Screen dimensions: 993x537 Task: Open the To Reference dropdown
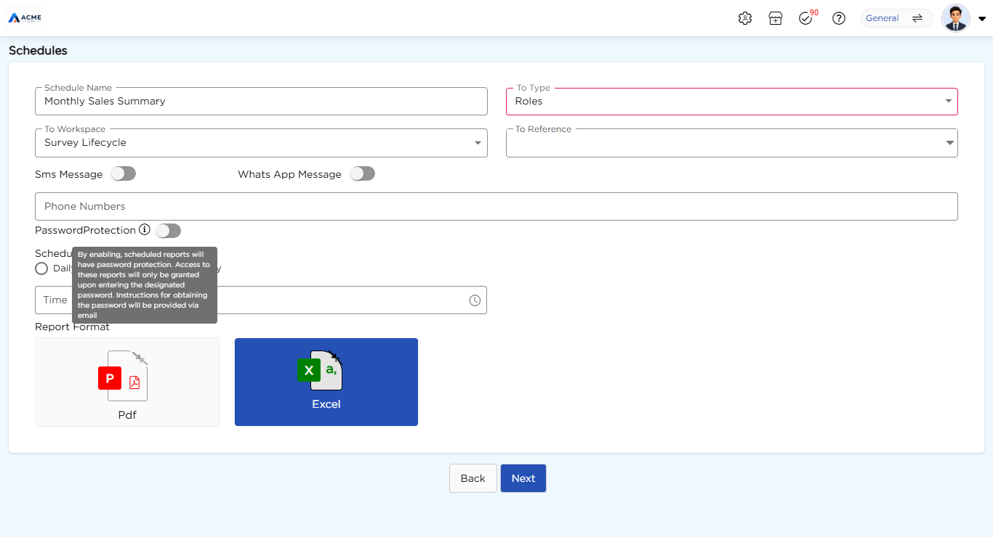731,143
